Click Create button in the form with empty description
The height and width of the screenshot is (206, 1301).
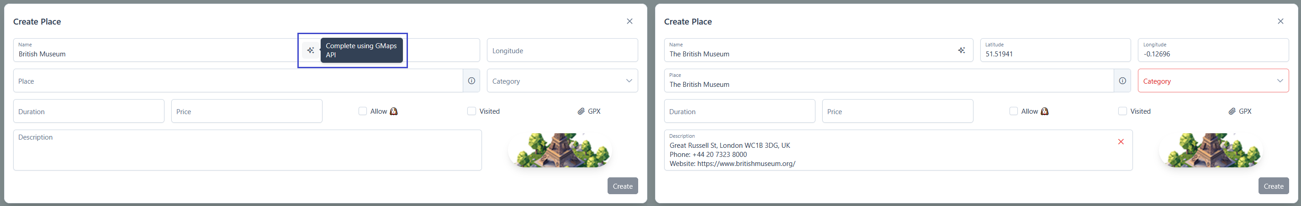pyautogui.click(x=622, y=186)
